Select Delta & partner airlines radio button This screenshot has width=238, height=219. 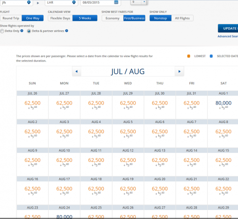pos(29,31)
